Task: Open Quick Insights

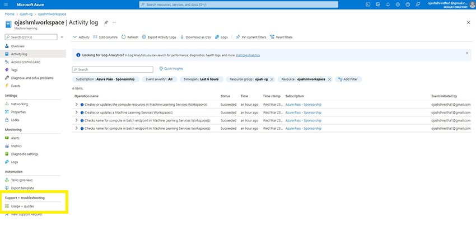Action: coord(171,69)
